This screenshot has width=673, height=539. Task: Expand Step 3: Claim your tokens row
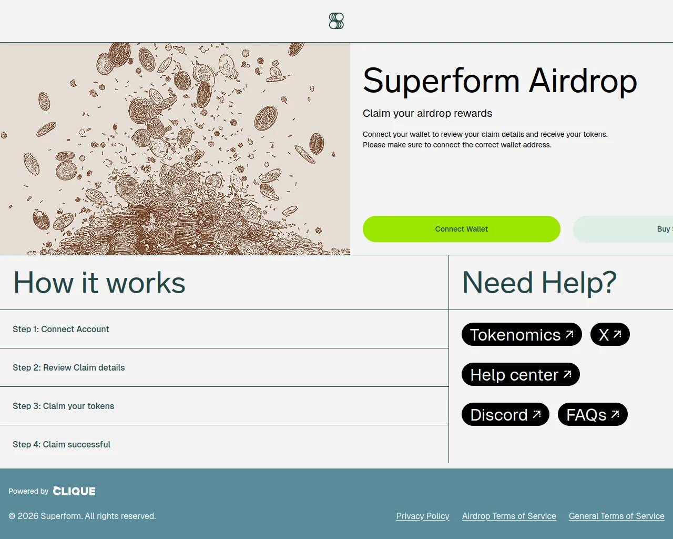(224, 406)
